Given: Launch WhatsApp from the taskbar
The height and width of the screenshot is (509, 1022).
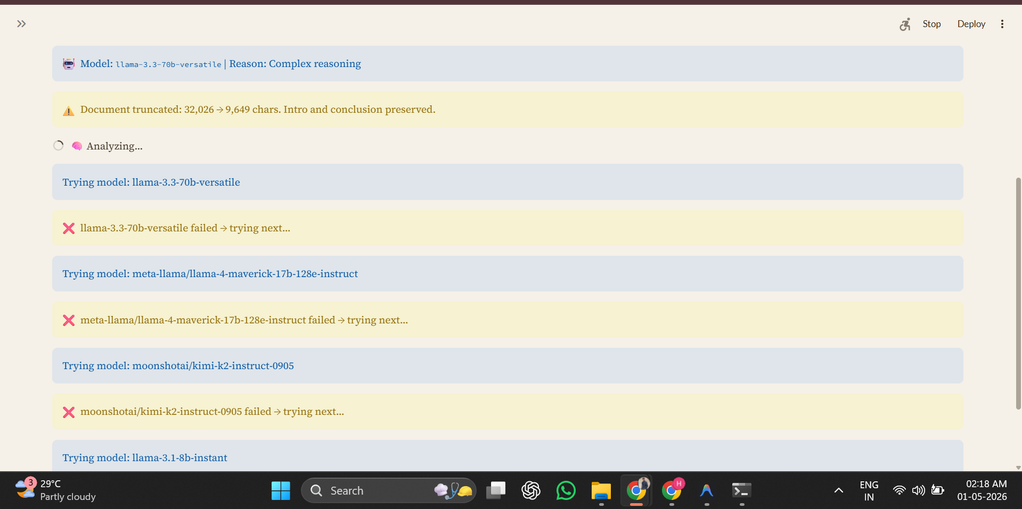Looking at the screenshot, I should [566, 490].
